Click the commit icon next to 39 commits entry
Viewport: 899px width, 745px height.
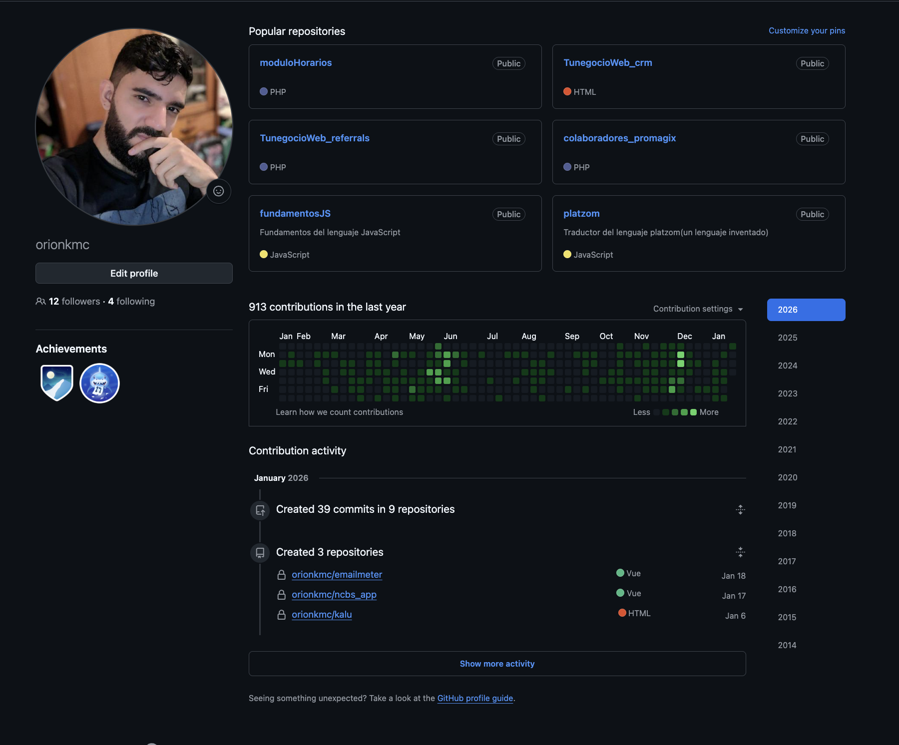(x=260, y=510)
